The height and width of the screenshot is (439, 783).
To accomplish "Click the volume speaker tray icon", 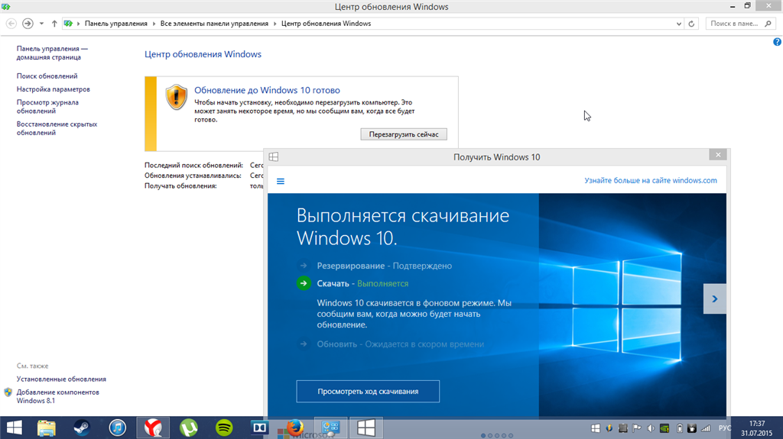I will [x=650, y=428].
